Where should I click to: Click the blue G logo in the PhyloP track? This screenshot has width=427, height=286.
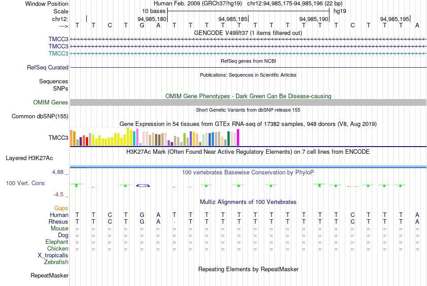tap(143, 186)
